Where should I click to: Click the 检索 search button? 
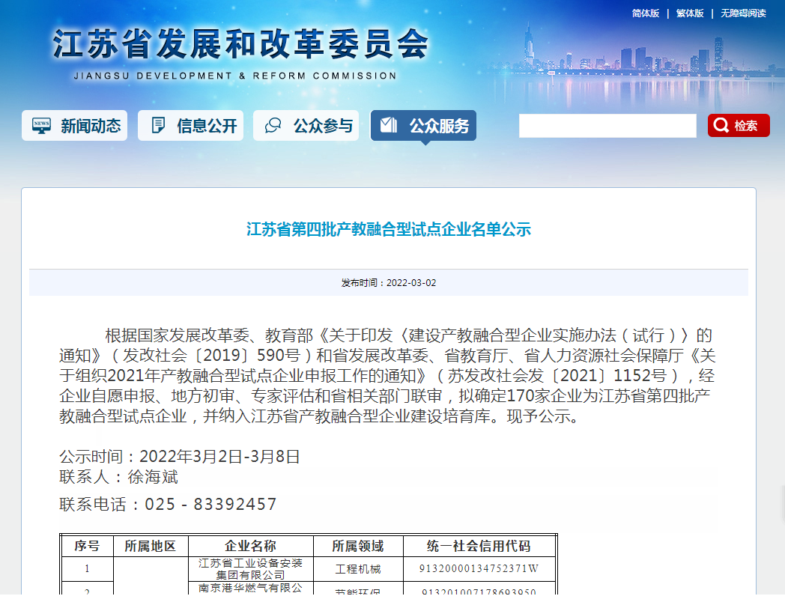(739, 125)
